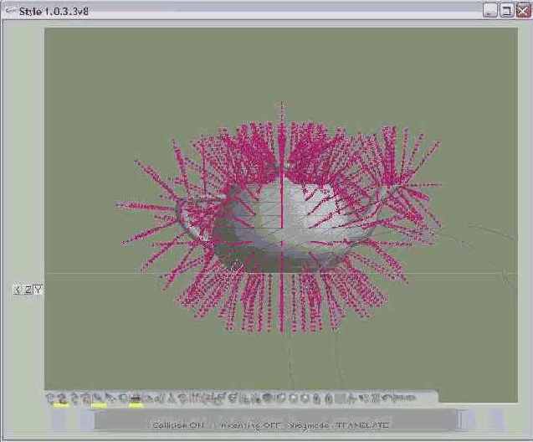
Task: Maximize the Style window
Action: pyautogui.click(x=505, y=10)
